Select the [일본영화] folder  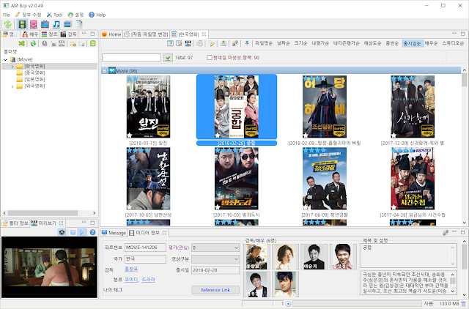click(31, 80)
